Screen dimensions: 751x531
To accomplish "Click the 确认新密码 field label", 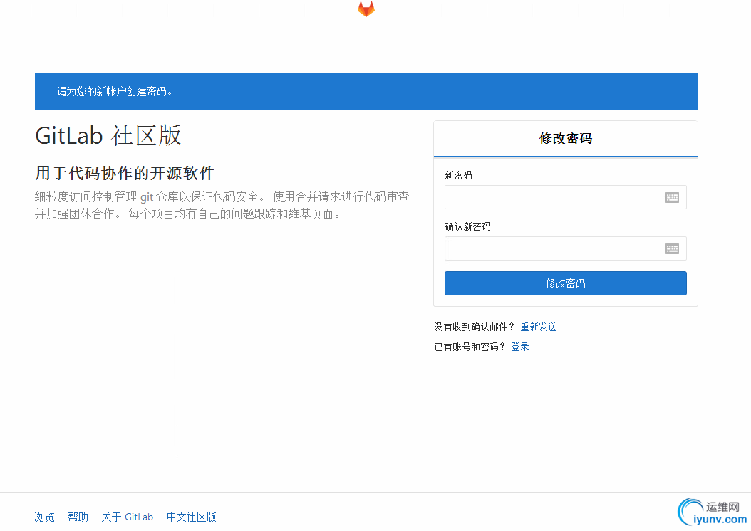I will (467, 226).
